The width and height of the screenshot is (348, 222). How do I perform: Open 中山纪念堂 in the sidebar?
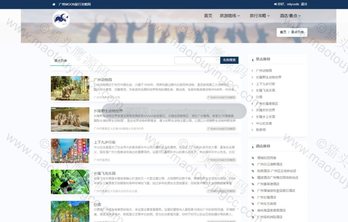coord(264,123)
